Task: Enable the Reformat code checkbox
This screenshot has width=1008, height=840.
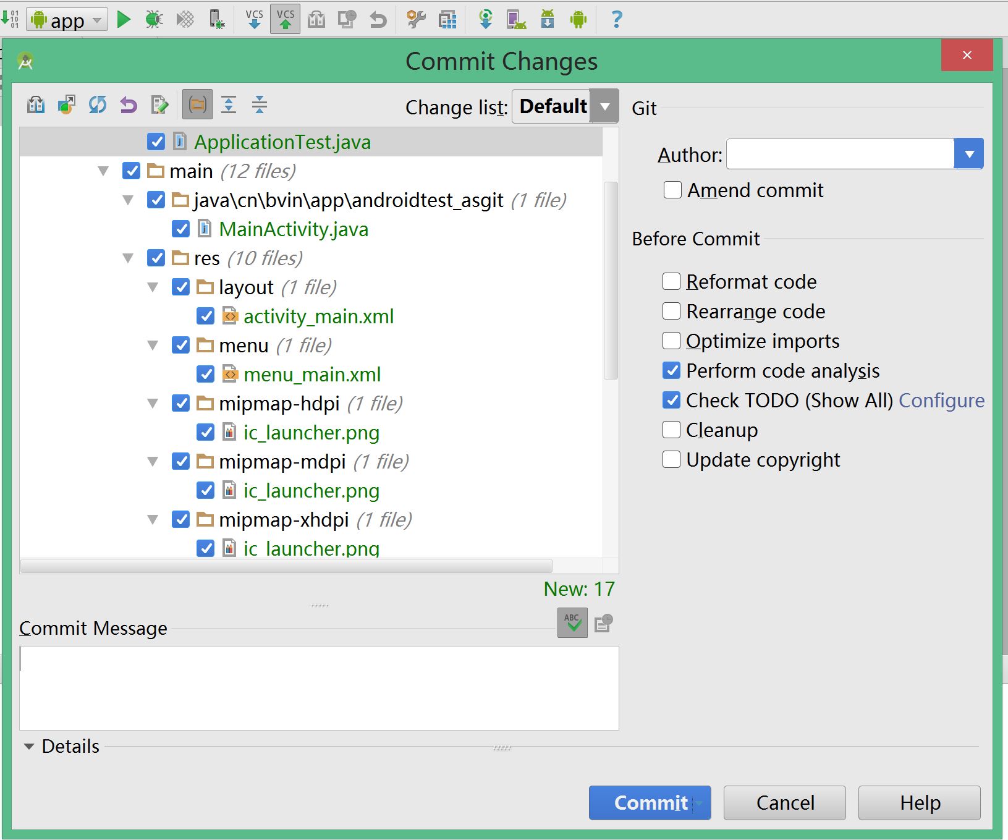Action: tap(671, 282)
